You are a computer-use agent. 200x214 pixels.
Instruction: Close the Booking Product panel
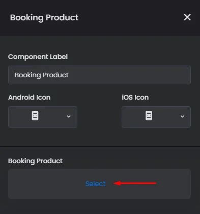pyautogui.click(x=187, y=17)
